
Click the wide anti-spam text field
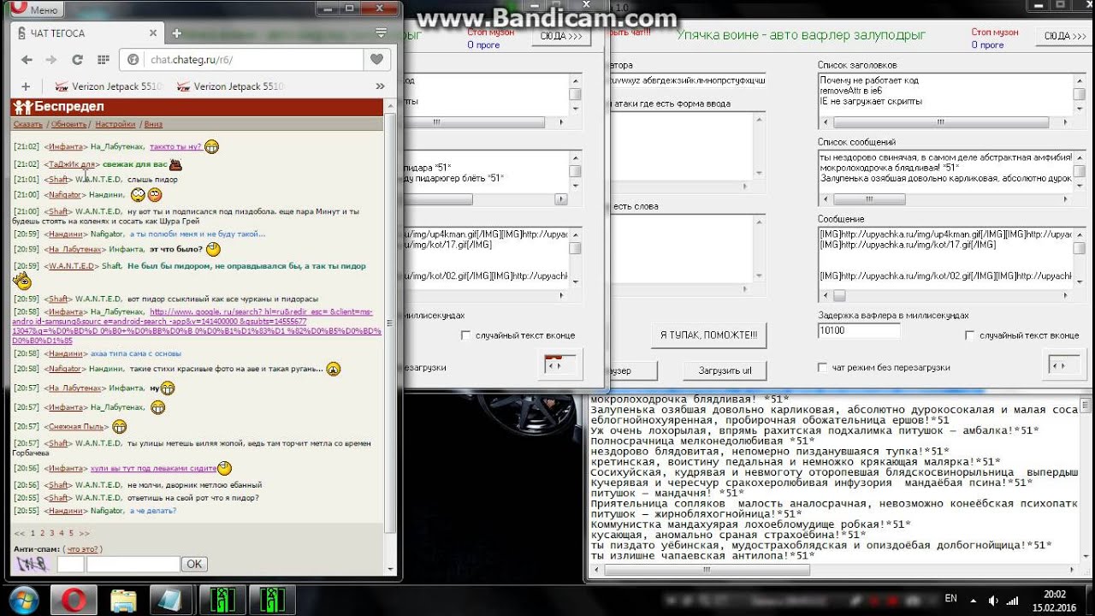pyautogui.click(x=133, y=564)
